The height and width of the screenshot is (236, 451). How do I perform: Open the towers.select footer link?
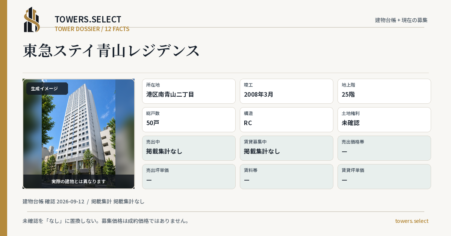[x=412, y=221]
